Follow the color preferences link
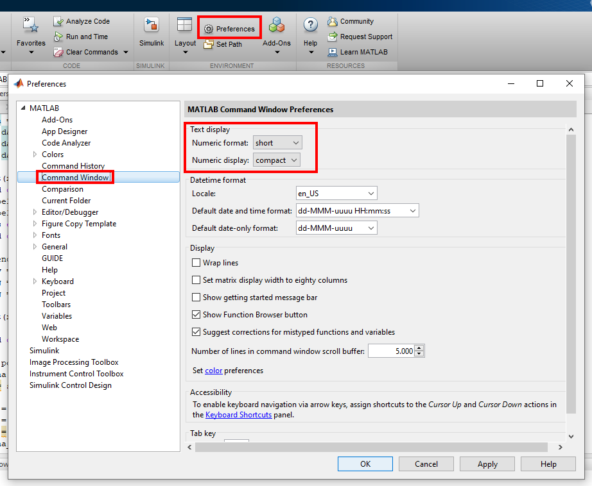The height and width of the screenshot is (486, 592). click(214, 371)
